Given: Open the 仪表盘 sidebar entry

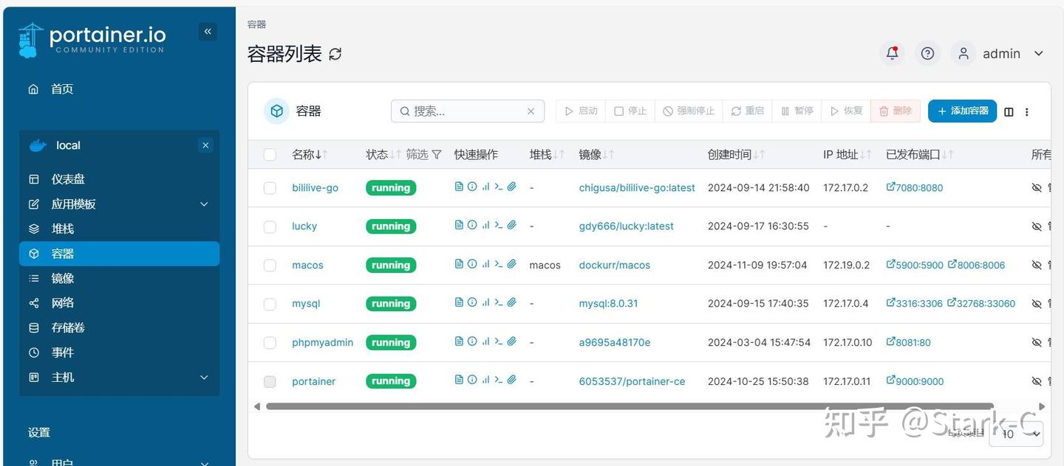Looking at the screenshot, I should tap(64, 178).
